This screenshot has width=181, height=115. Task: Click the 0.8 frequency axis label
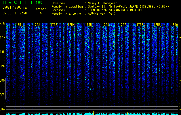(x=2, y=80)
